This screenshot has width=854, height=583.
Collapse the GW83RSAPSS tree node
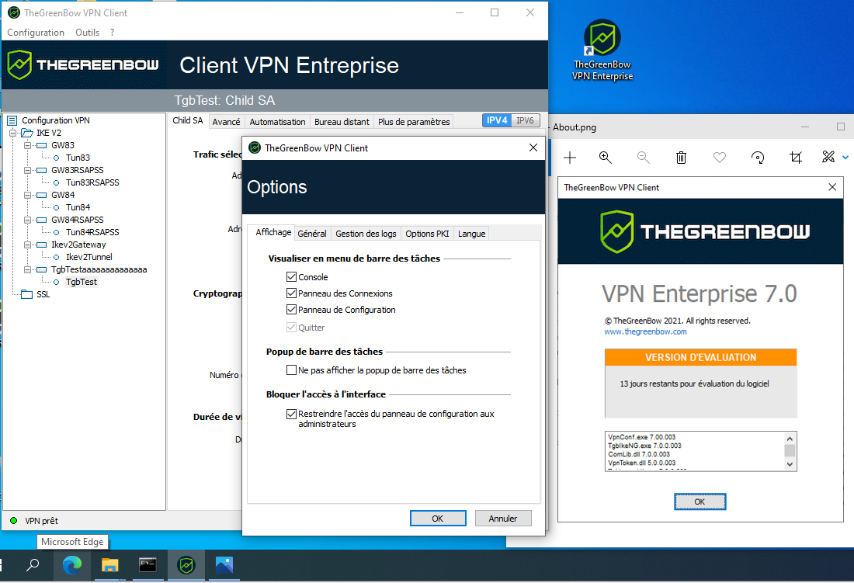point(27,170)
